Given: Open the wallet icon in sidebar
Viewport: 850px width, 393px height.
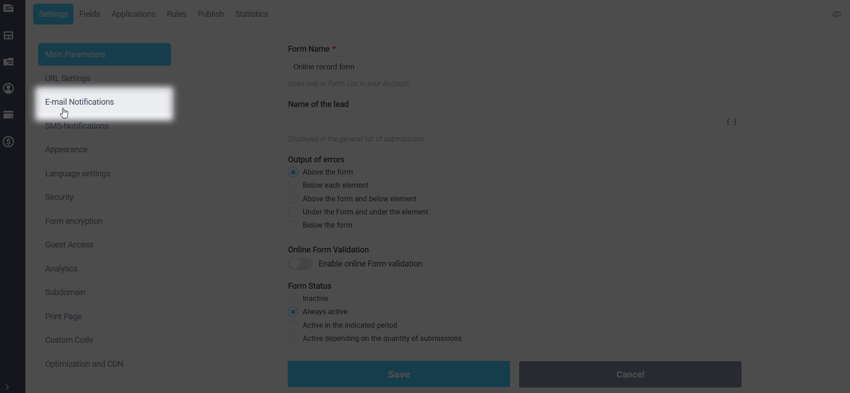Looking at the screenshot, I should click(x=9, y=62).
